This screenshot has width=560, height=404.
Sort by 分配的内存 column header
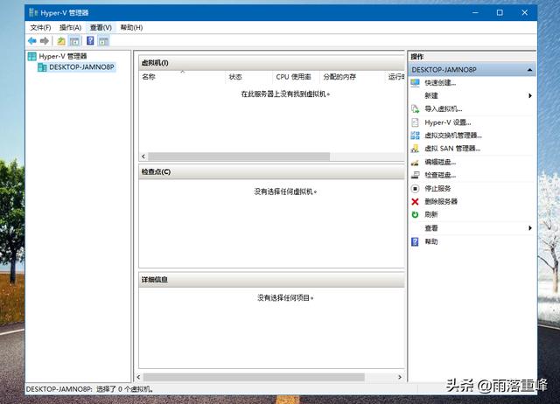[352, 77]
